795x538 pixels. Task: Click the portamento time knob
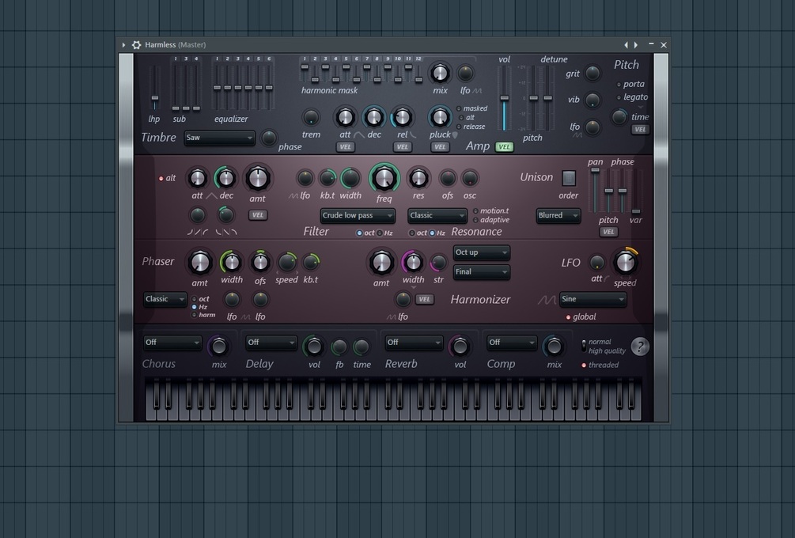pos(619,117)
